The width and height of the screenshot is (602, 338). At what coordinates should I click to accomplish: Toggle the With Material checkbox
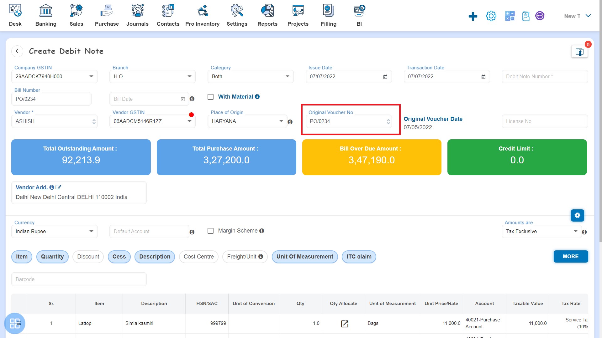tap(211, 97)
